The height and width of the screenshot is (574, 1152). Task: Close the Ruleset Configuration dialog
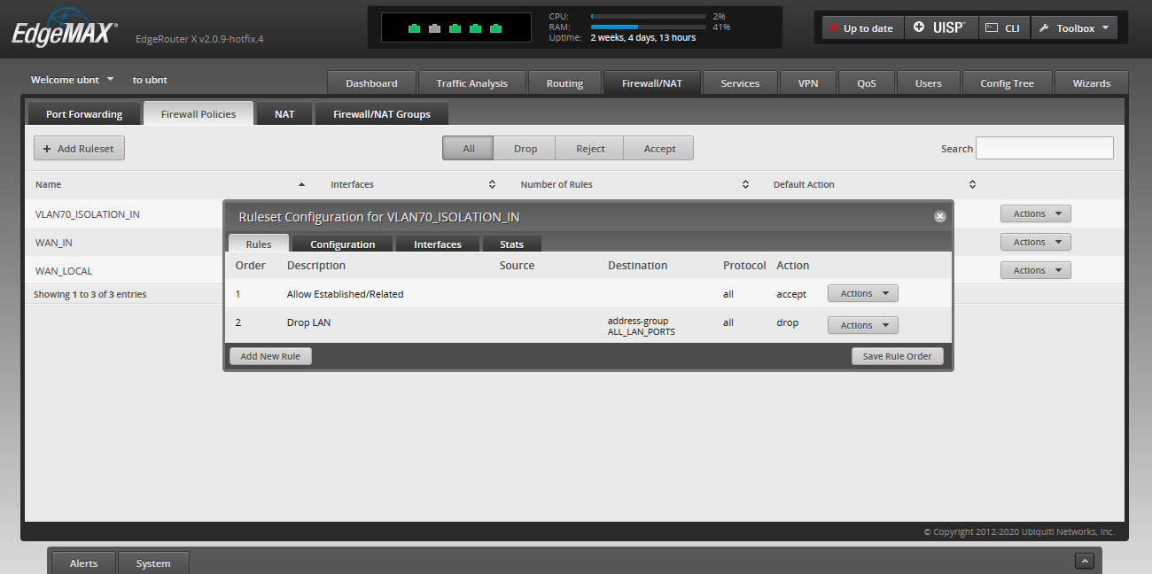click(939, 216)
